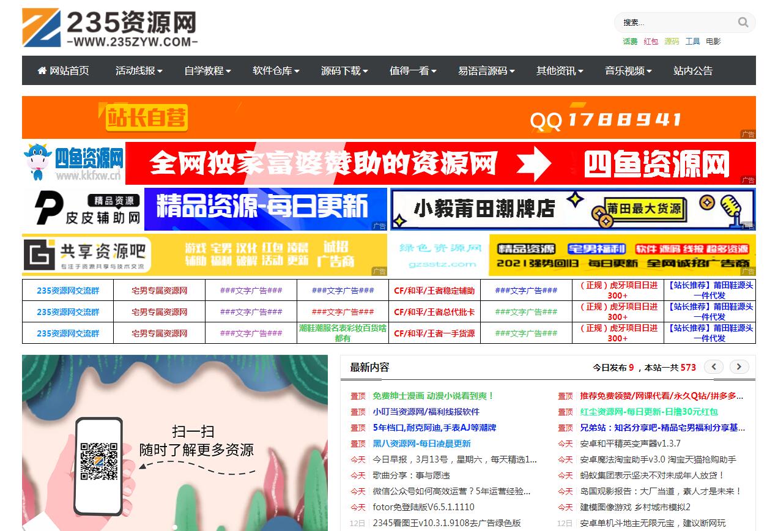
Task: Open 歌曲分享：事与愿违 post
Action: 411,475
